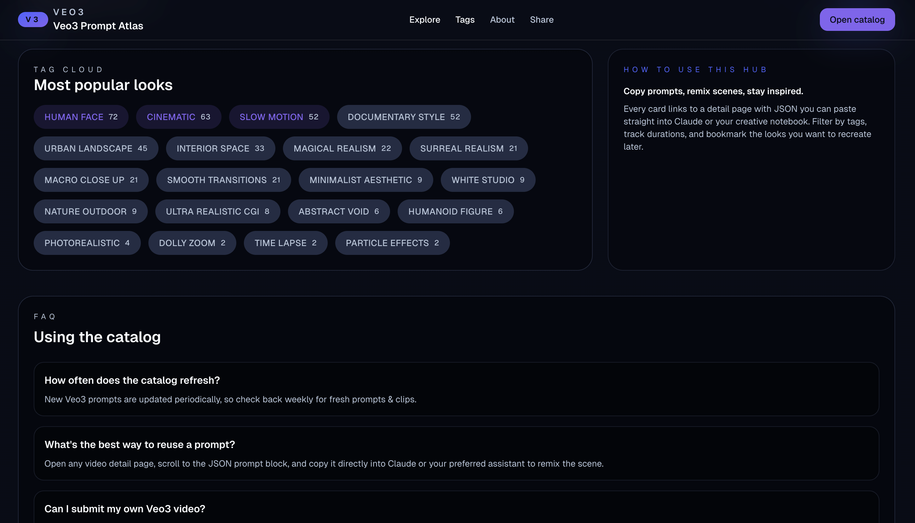Expand the Veo3 video submission FAQ entry
The width and height of the screenshot is (915, 523).
click(124, 509)
